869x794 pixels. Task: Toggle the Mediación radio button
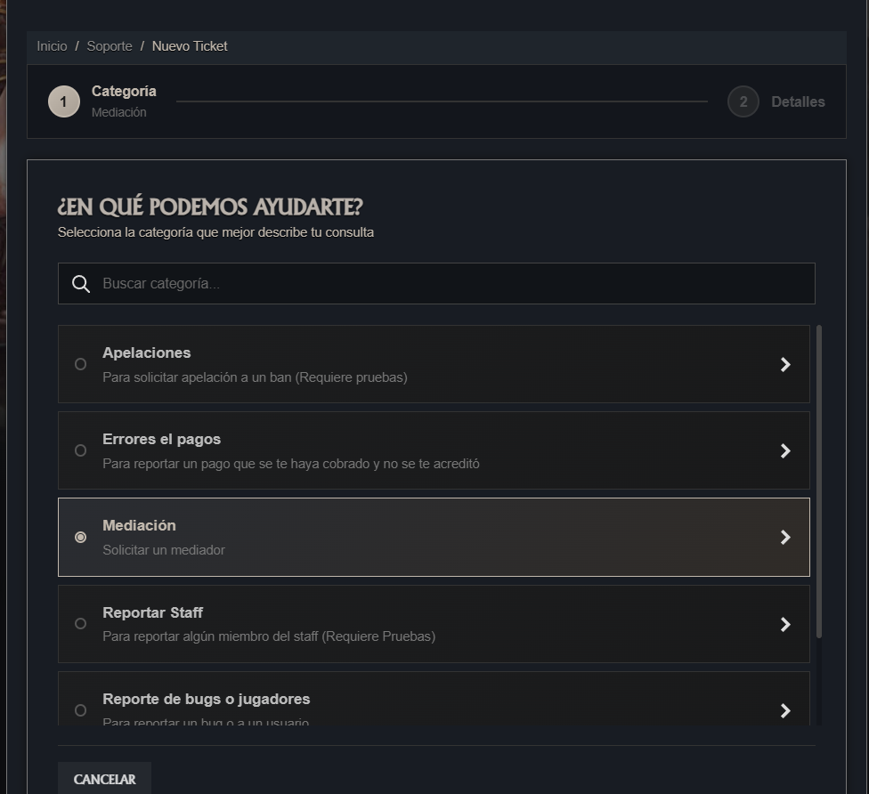pos(80,537)
